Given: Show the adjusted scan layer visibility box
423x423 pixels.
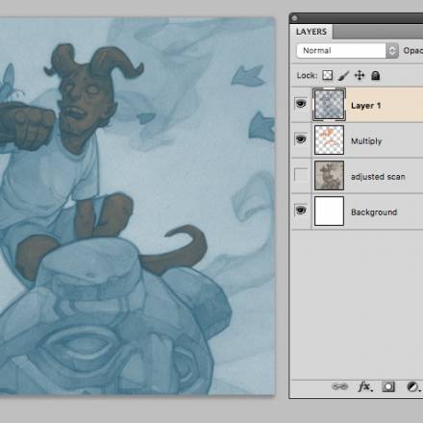Looking at the screenshot, I should (x=301, y=175).
